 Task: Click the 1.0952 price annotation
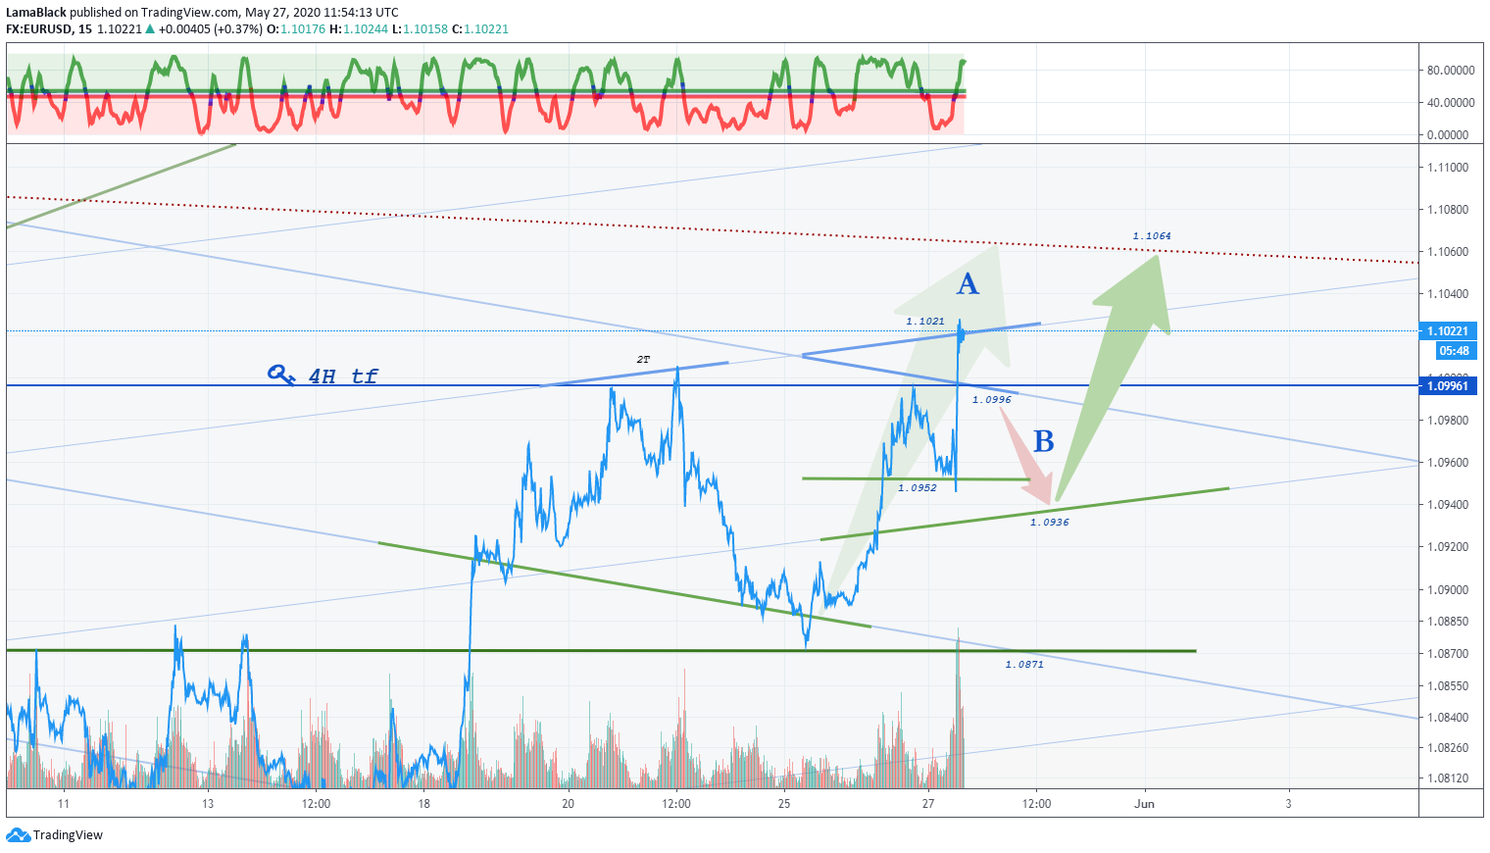(x=918, y=488)
